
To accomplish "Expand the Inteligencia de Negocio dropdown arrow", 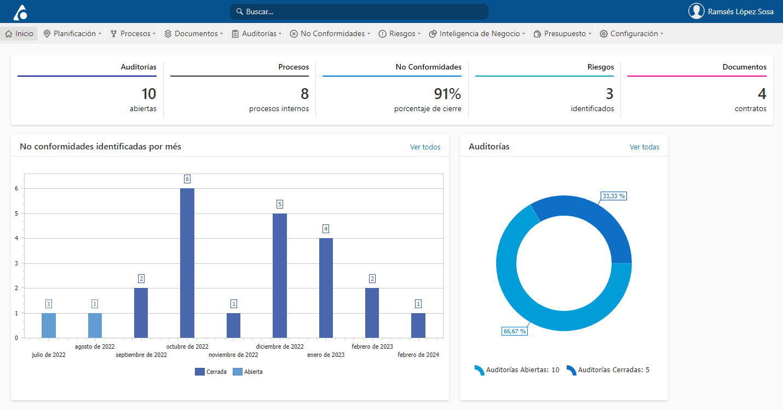I will (523, 34).
